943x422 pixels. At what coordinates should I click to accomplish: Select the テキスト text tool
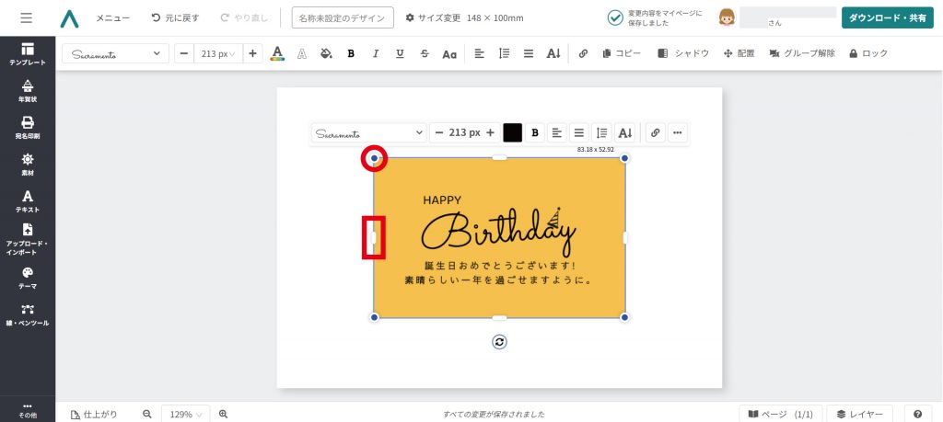[27, 200]
